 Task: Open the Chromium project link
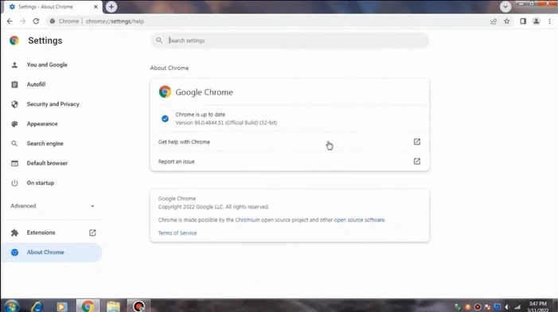point(248,220)
